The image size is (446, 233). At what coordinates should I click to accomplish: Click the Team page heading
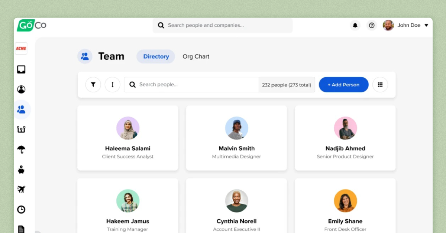click(111, 56)
